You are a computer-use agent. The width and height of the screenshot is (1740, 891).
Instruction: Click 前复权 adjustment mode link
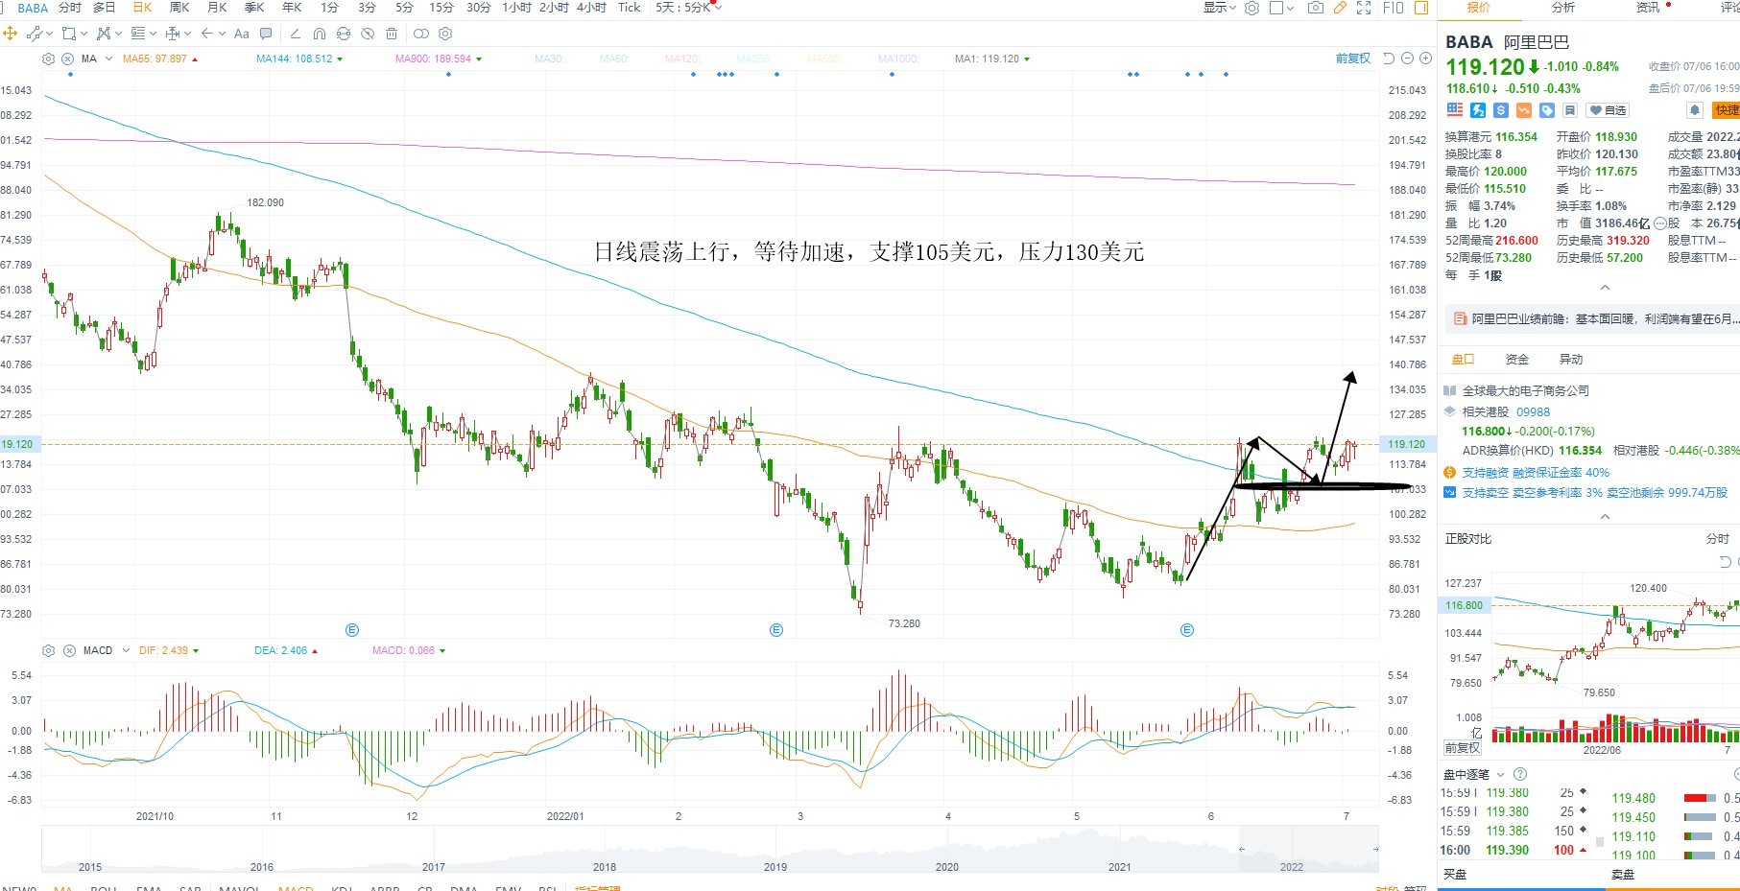point(1353,59)
